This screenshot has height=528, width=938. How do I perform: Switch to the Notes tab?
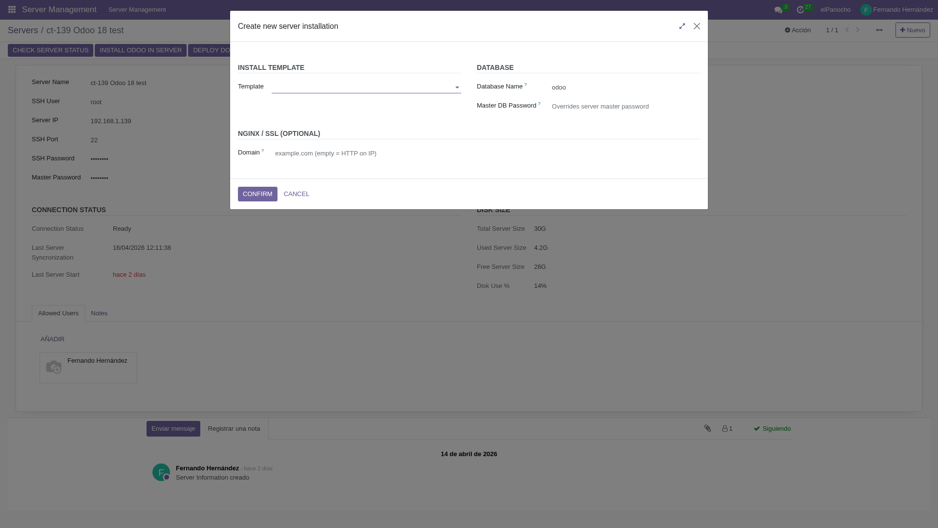(99, 313)
